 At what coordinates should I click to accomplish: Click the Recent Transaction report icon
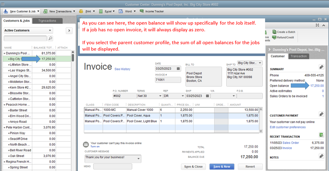[321, 135]
